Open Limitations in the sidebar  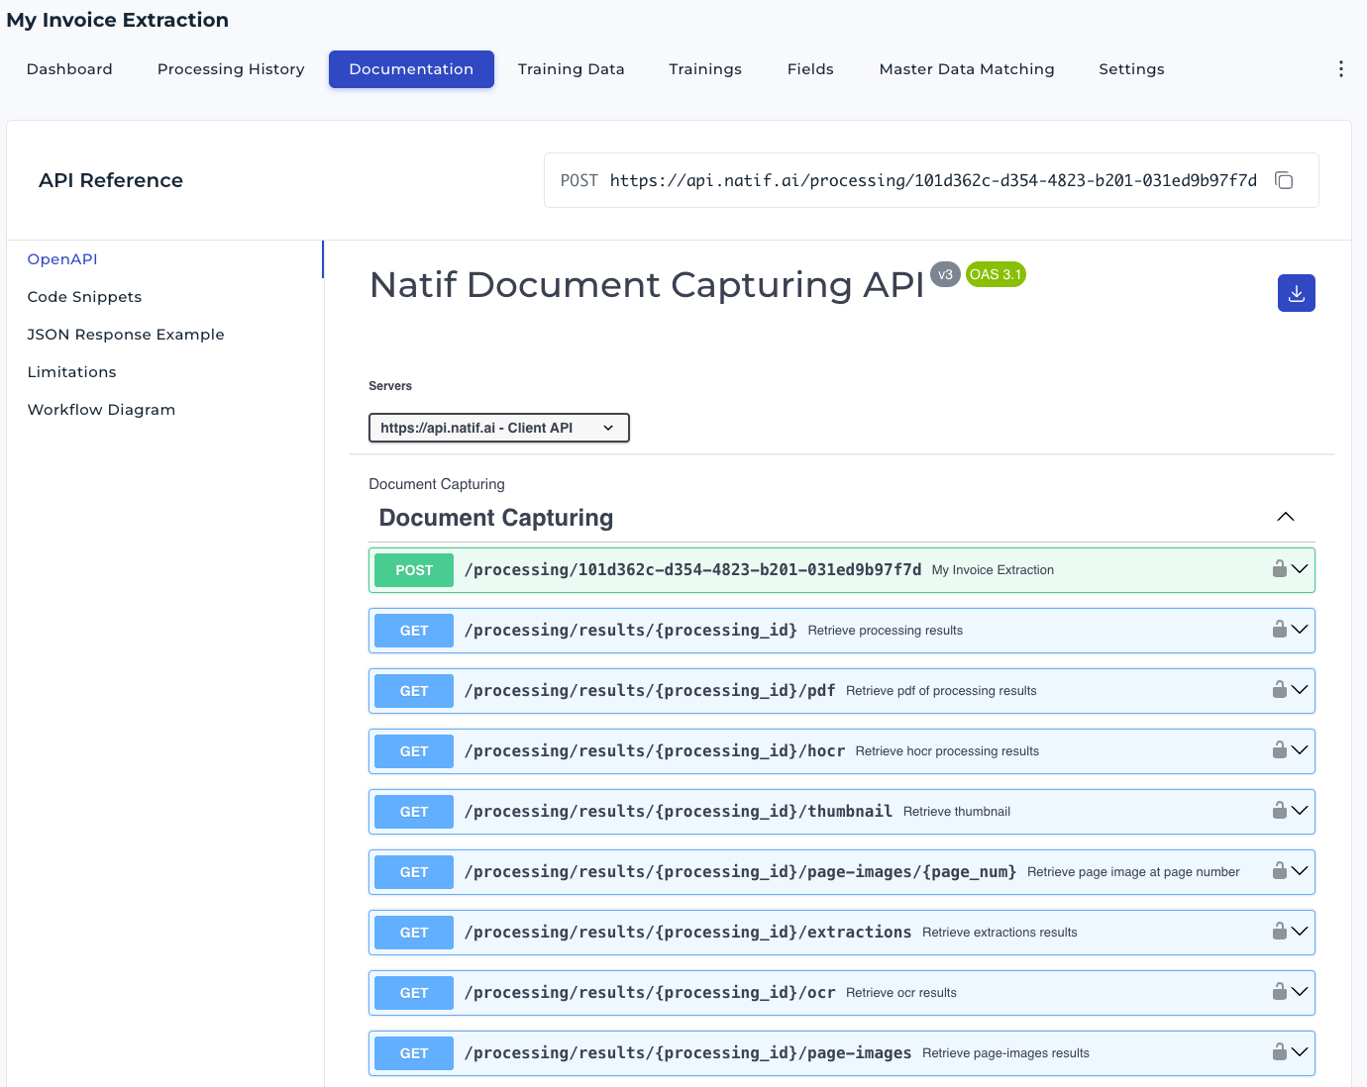pos(71,372)
